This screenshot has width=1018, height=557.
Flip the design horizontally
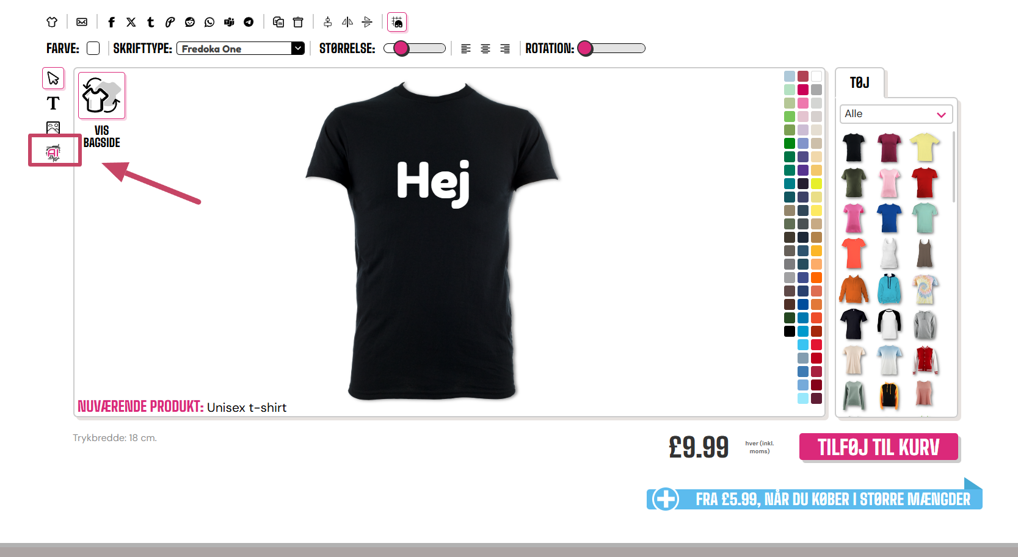click(347, 22)
